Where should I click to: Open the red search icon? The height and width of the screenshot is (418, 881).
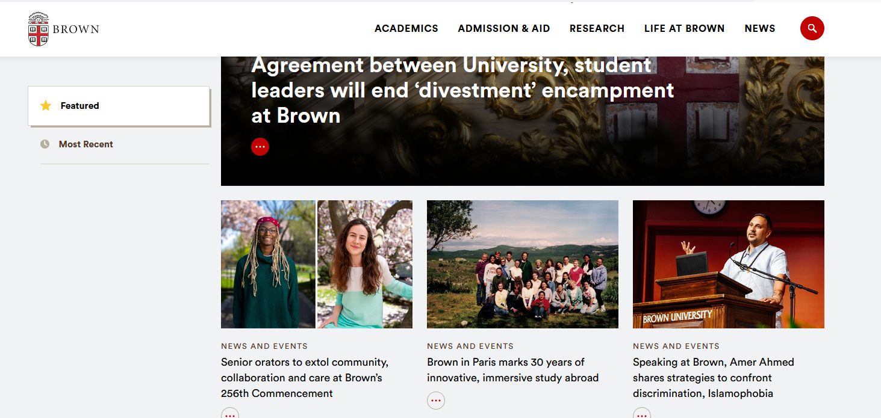[812, 28]
